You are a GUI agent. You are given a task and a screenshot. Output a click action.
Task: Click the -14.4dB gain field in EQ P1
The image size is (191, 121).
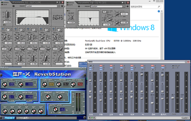(124, 23)
